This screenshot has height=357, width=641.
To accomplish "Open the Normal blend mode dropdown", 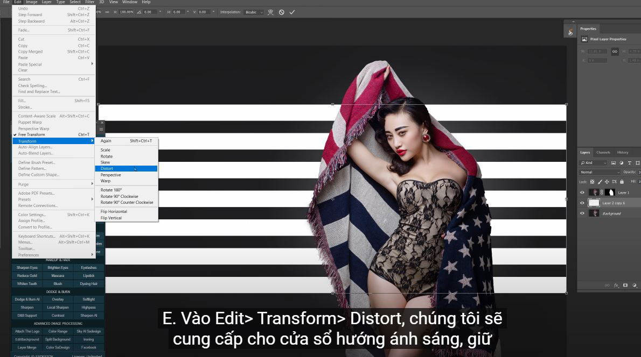I will coord(599,172).
